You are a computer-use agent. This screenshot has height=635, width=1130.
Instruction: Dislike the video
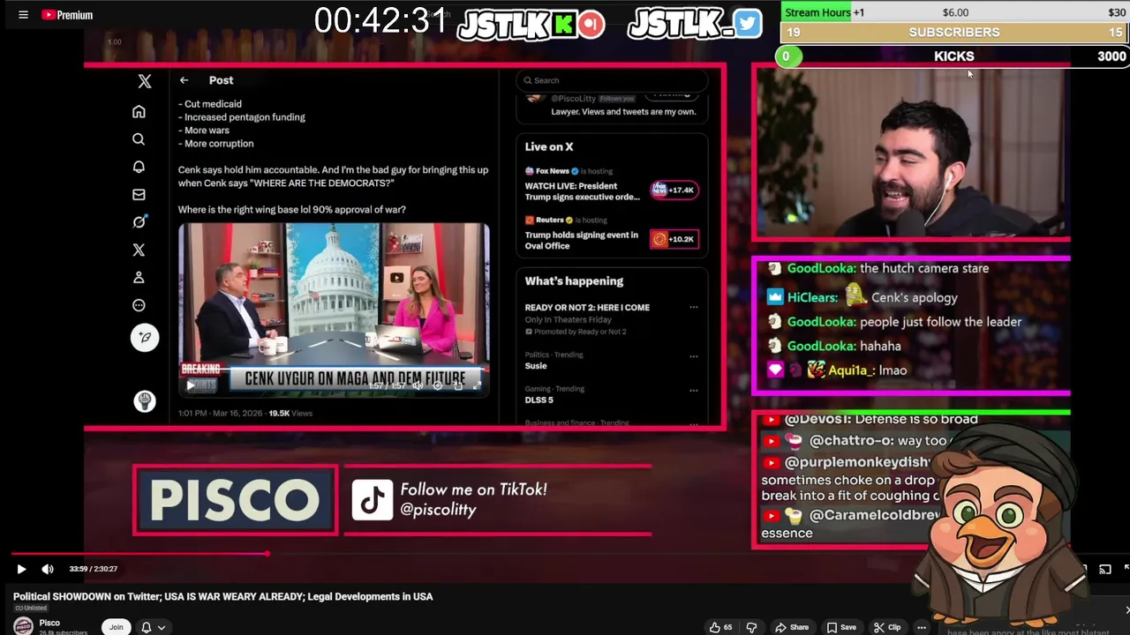tap(751, 627)
